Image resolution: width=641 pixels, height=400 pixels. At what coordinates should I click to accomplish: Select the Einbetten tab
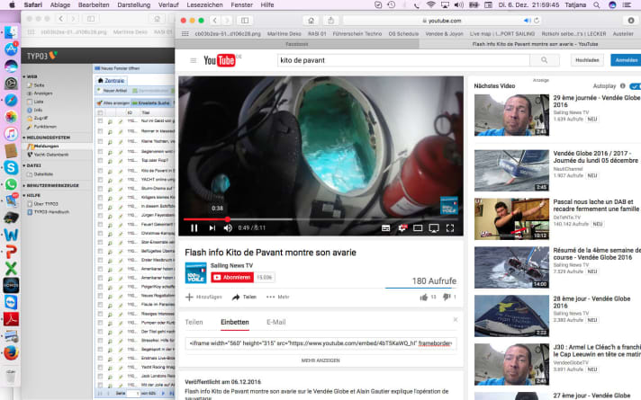[235, 322]
